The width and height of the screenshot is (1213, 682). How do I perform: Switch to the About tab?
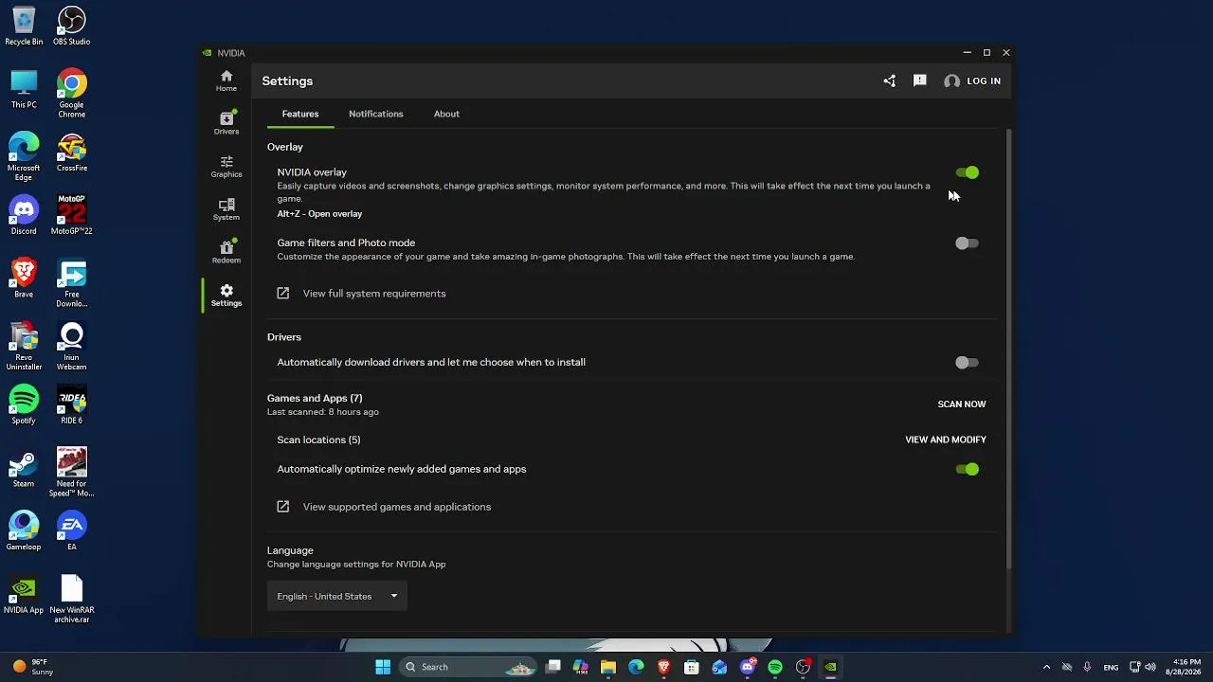[x=446, y=114]
